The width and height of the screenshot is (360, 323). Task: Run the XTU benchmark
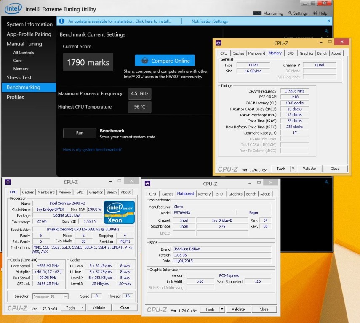80,133
